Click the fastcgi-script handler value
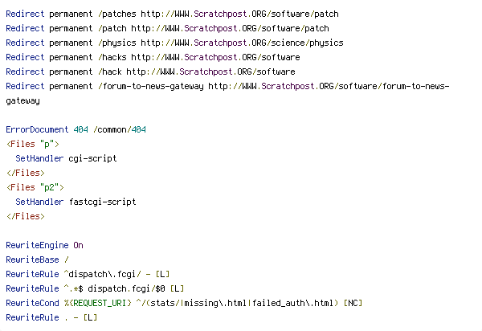The image size is (482, 331). (102, 202)
